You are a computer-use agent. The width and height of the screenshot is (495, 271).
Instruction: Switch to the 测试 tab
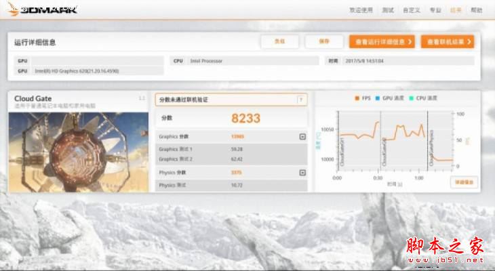388,10
